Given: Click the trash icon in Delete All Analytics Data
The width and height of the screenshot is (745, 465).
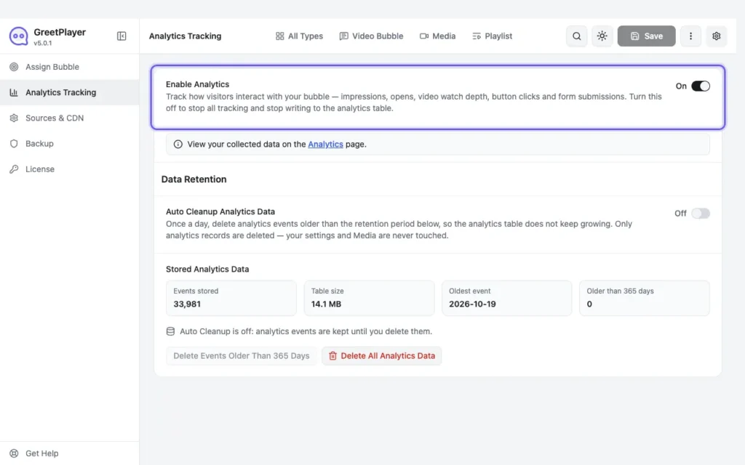Looking at the screenshot, I should 332,356.
